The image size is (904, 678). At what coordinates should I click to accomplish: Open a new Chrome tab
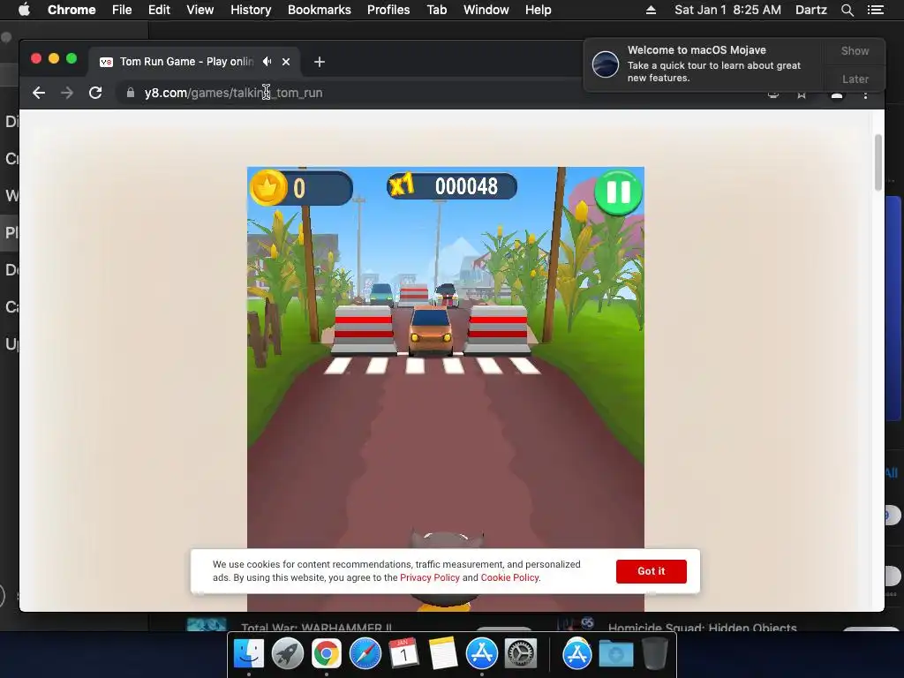(320, 62)
